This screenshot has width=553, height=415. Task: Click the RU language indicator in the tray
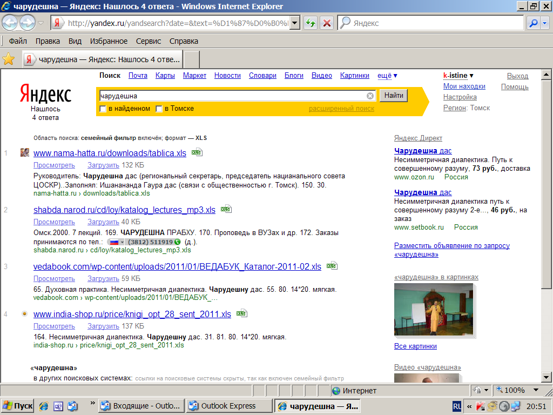click(457, 406)
